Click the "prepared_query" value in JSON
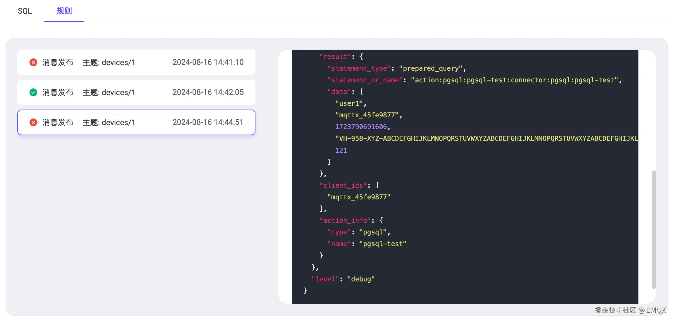This screenshot has height=322, width=674. (x=431, y=68)
